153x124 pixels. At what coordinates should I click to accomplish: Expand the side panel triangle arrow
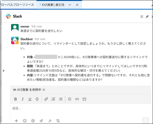(x=4, y=71)
